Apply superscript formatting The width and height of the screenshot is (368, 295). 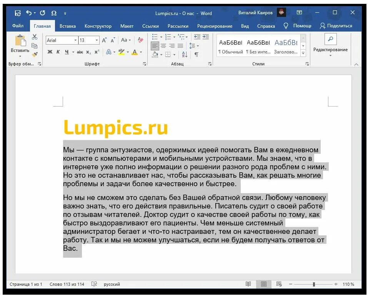pyautogui.click(x=97, y=52)
